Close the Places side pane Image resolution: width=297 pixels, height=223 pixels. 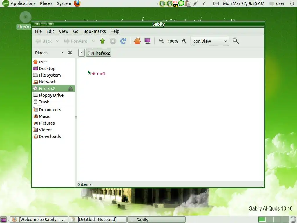pyautogui.click(x=70, y=53)
